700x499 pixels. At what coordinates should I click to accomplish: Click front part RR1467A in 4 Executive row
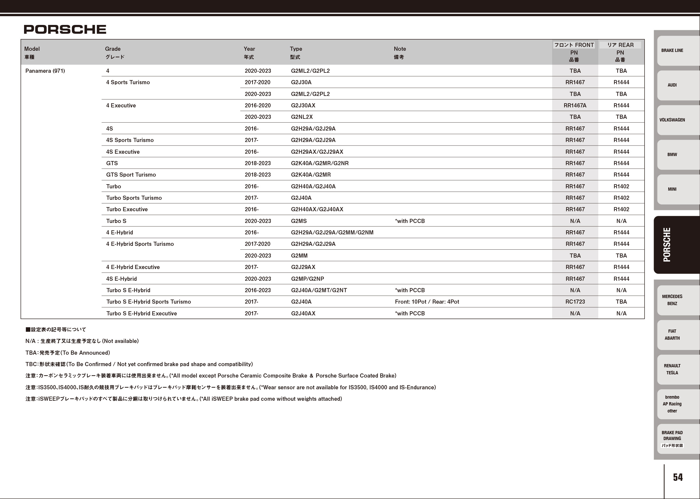[575, 105]
